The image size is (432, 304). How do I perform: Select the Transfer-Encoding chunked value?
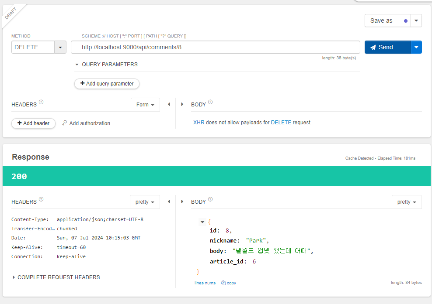(67, 229)
